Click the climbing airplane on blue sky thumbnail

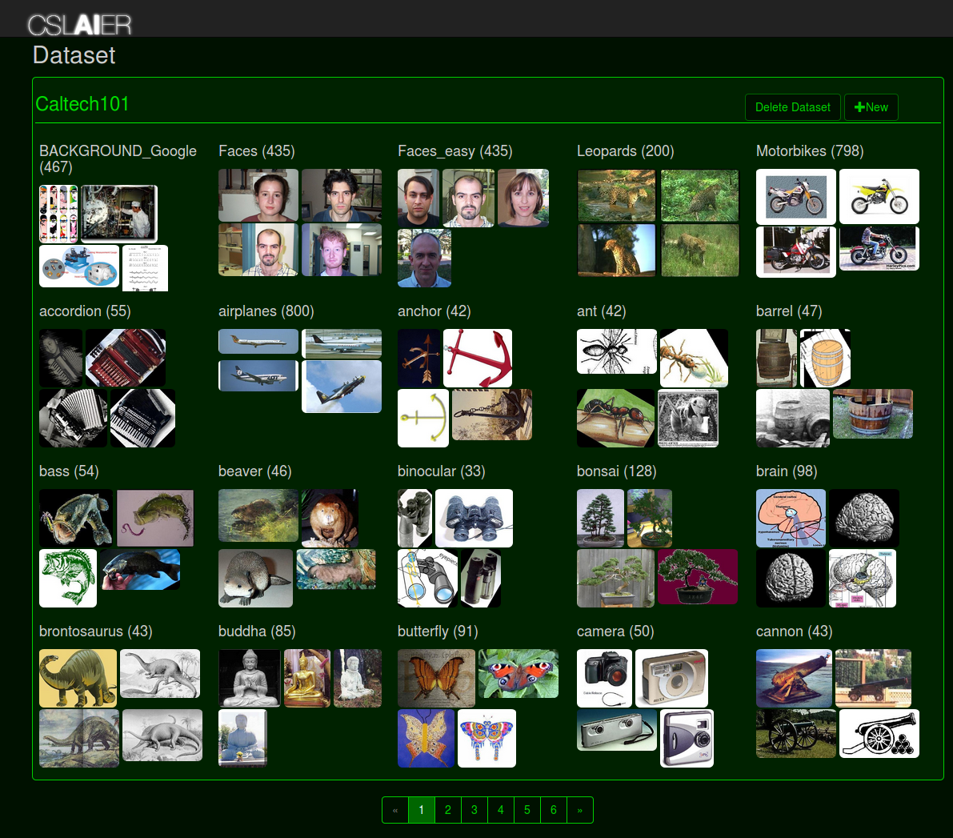point(342,386)
